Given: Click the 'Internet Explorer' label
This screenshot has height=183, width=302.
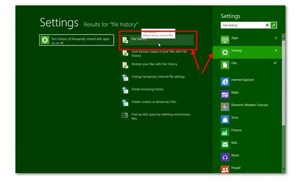Looking at the screenshot, I should tap(243, 80).
